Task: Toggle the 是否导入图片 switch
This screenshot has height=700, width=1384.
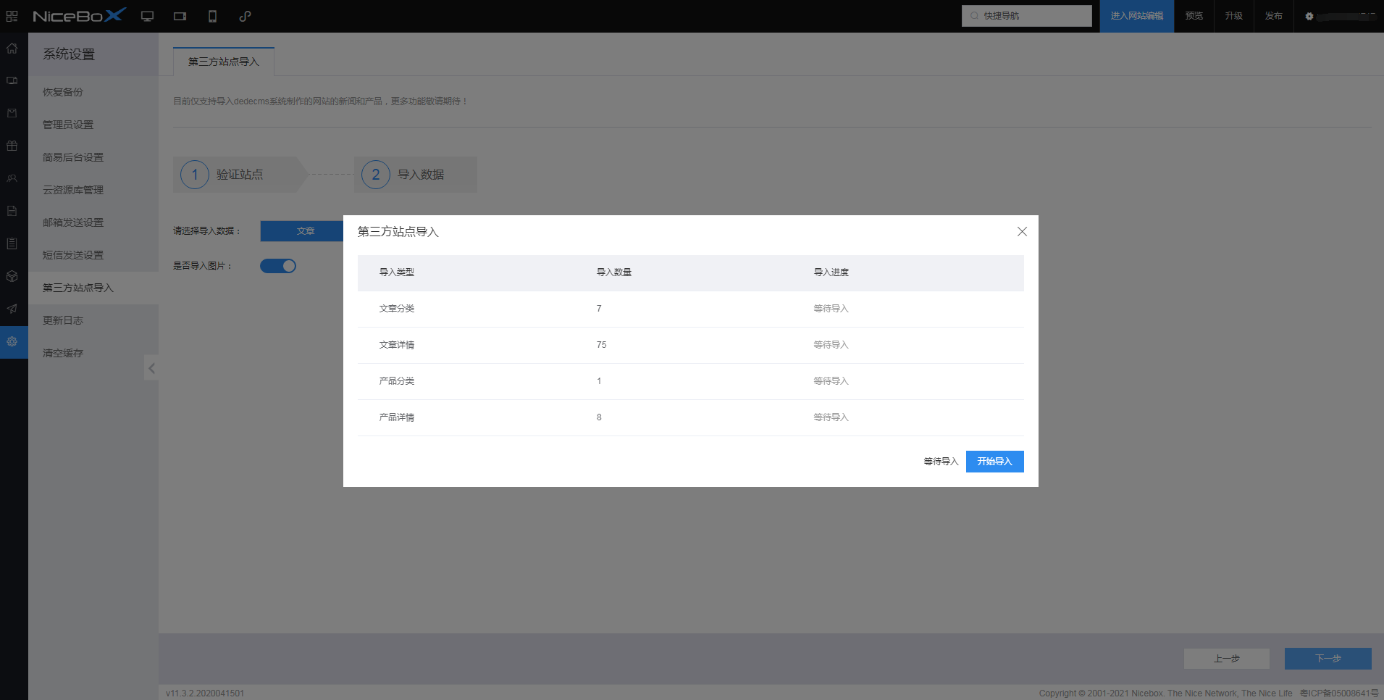Action: [278, 266]
